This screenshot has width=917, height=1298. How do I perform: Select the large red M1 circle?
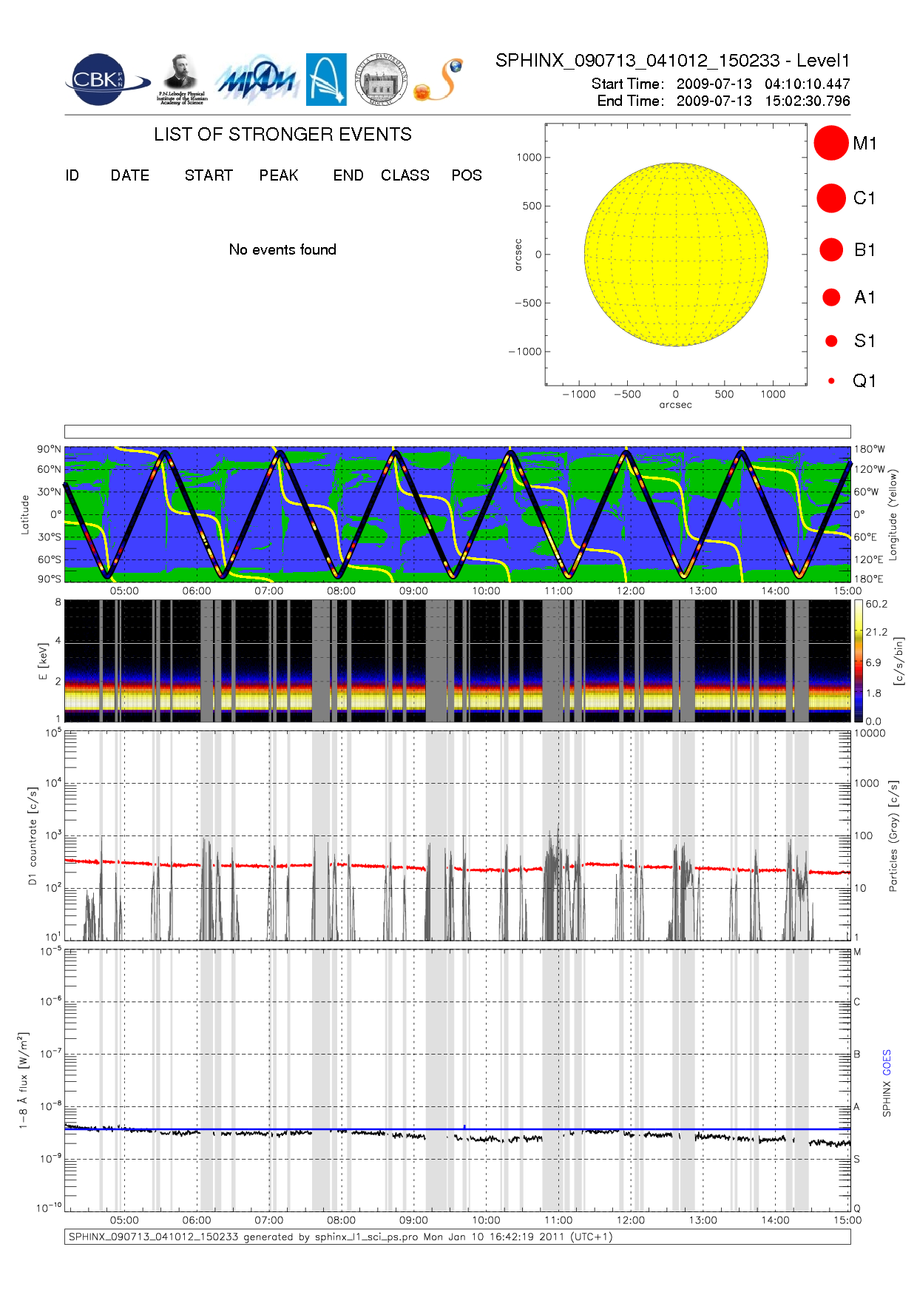click(x=830, y=143)
